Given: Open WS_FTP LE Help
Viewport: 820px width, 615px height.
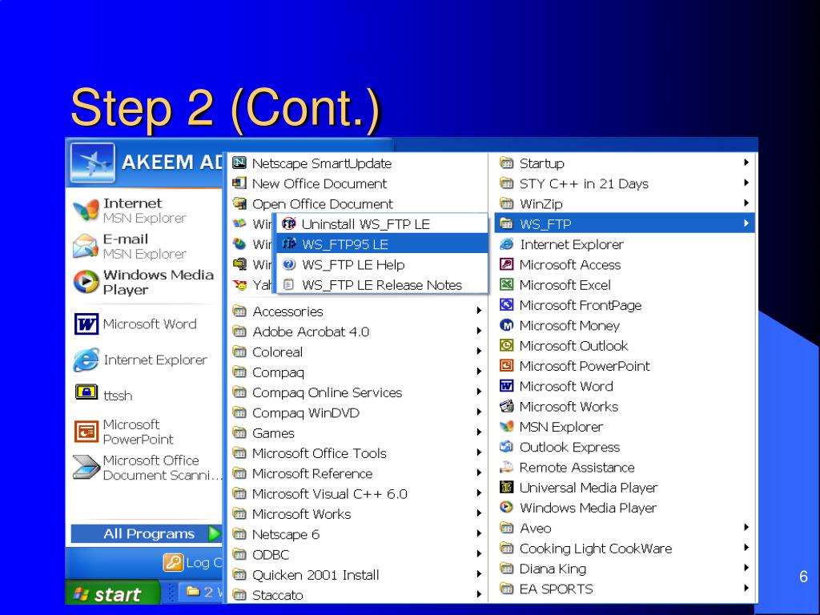Looking at the screenshot, I should (382, 264).
